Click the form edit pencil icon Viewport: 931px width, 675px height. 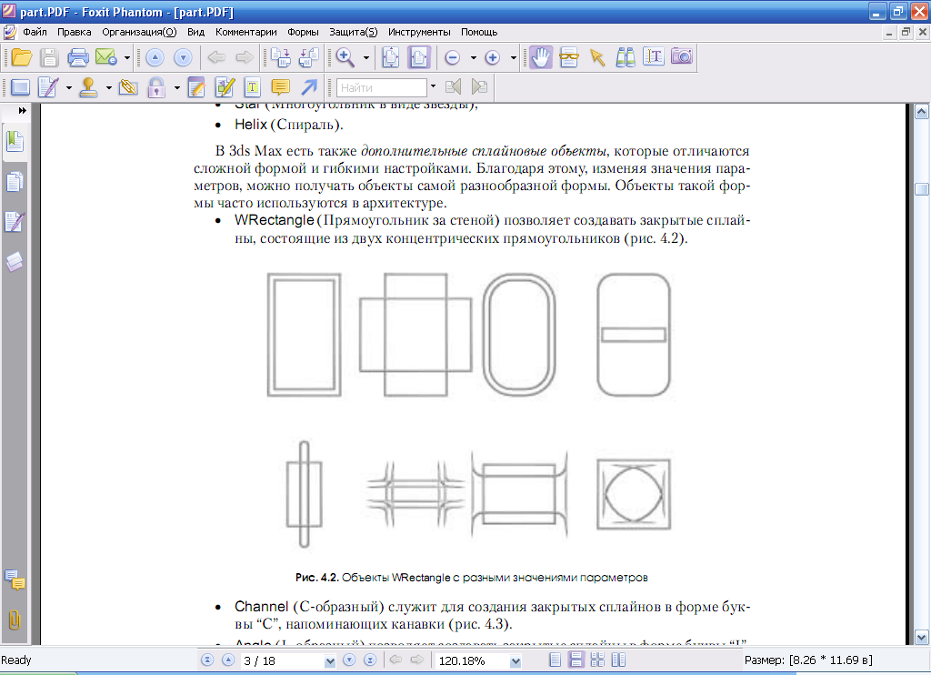coord(225,88)
